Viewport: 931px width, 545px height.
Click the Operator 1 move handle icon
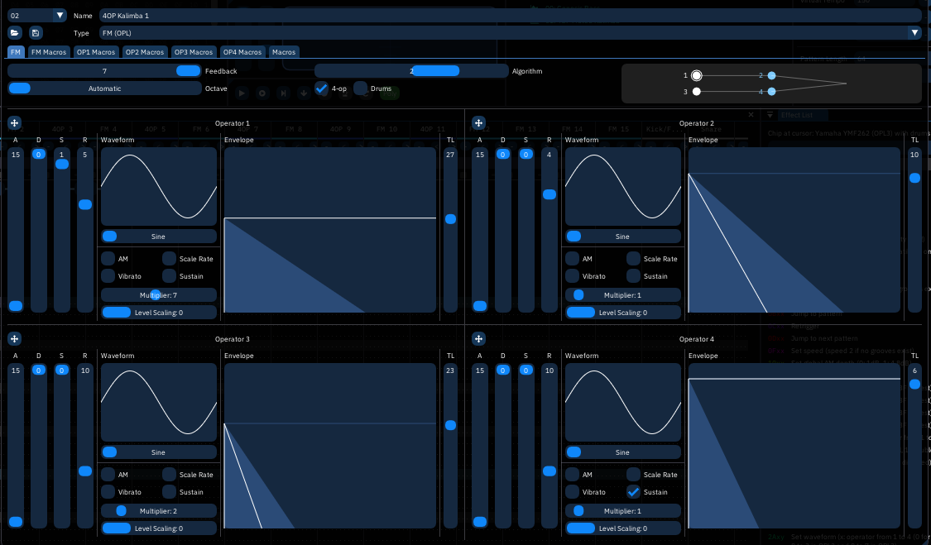tap(15, 123)
